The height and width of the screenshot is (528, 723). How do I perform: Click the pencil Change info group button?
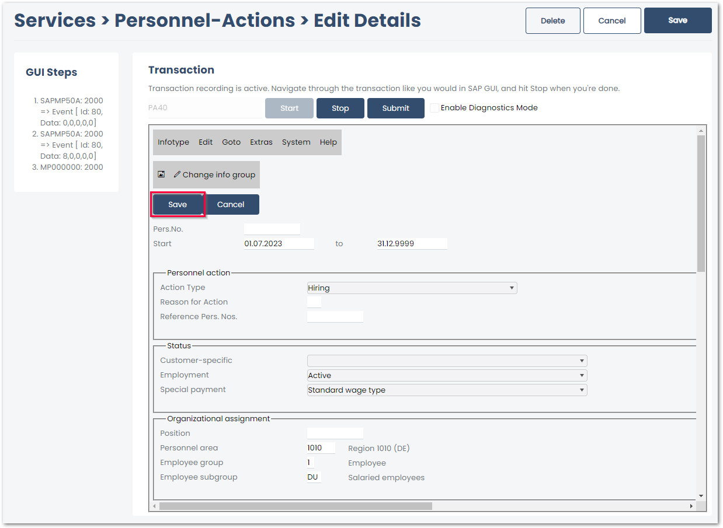coord(214,174)
